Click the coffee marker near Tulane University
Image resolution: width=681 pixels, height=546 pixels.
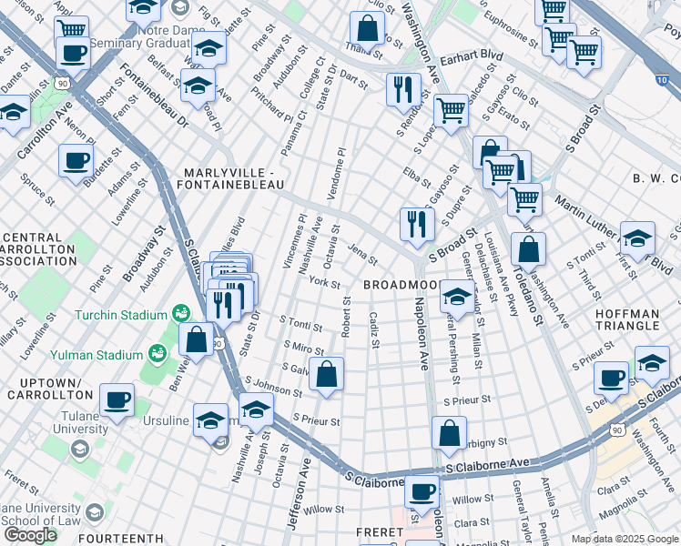coord(117,403)
